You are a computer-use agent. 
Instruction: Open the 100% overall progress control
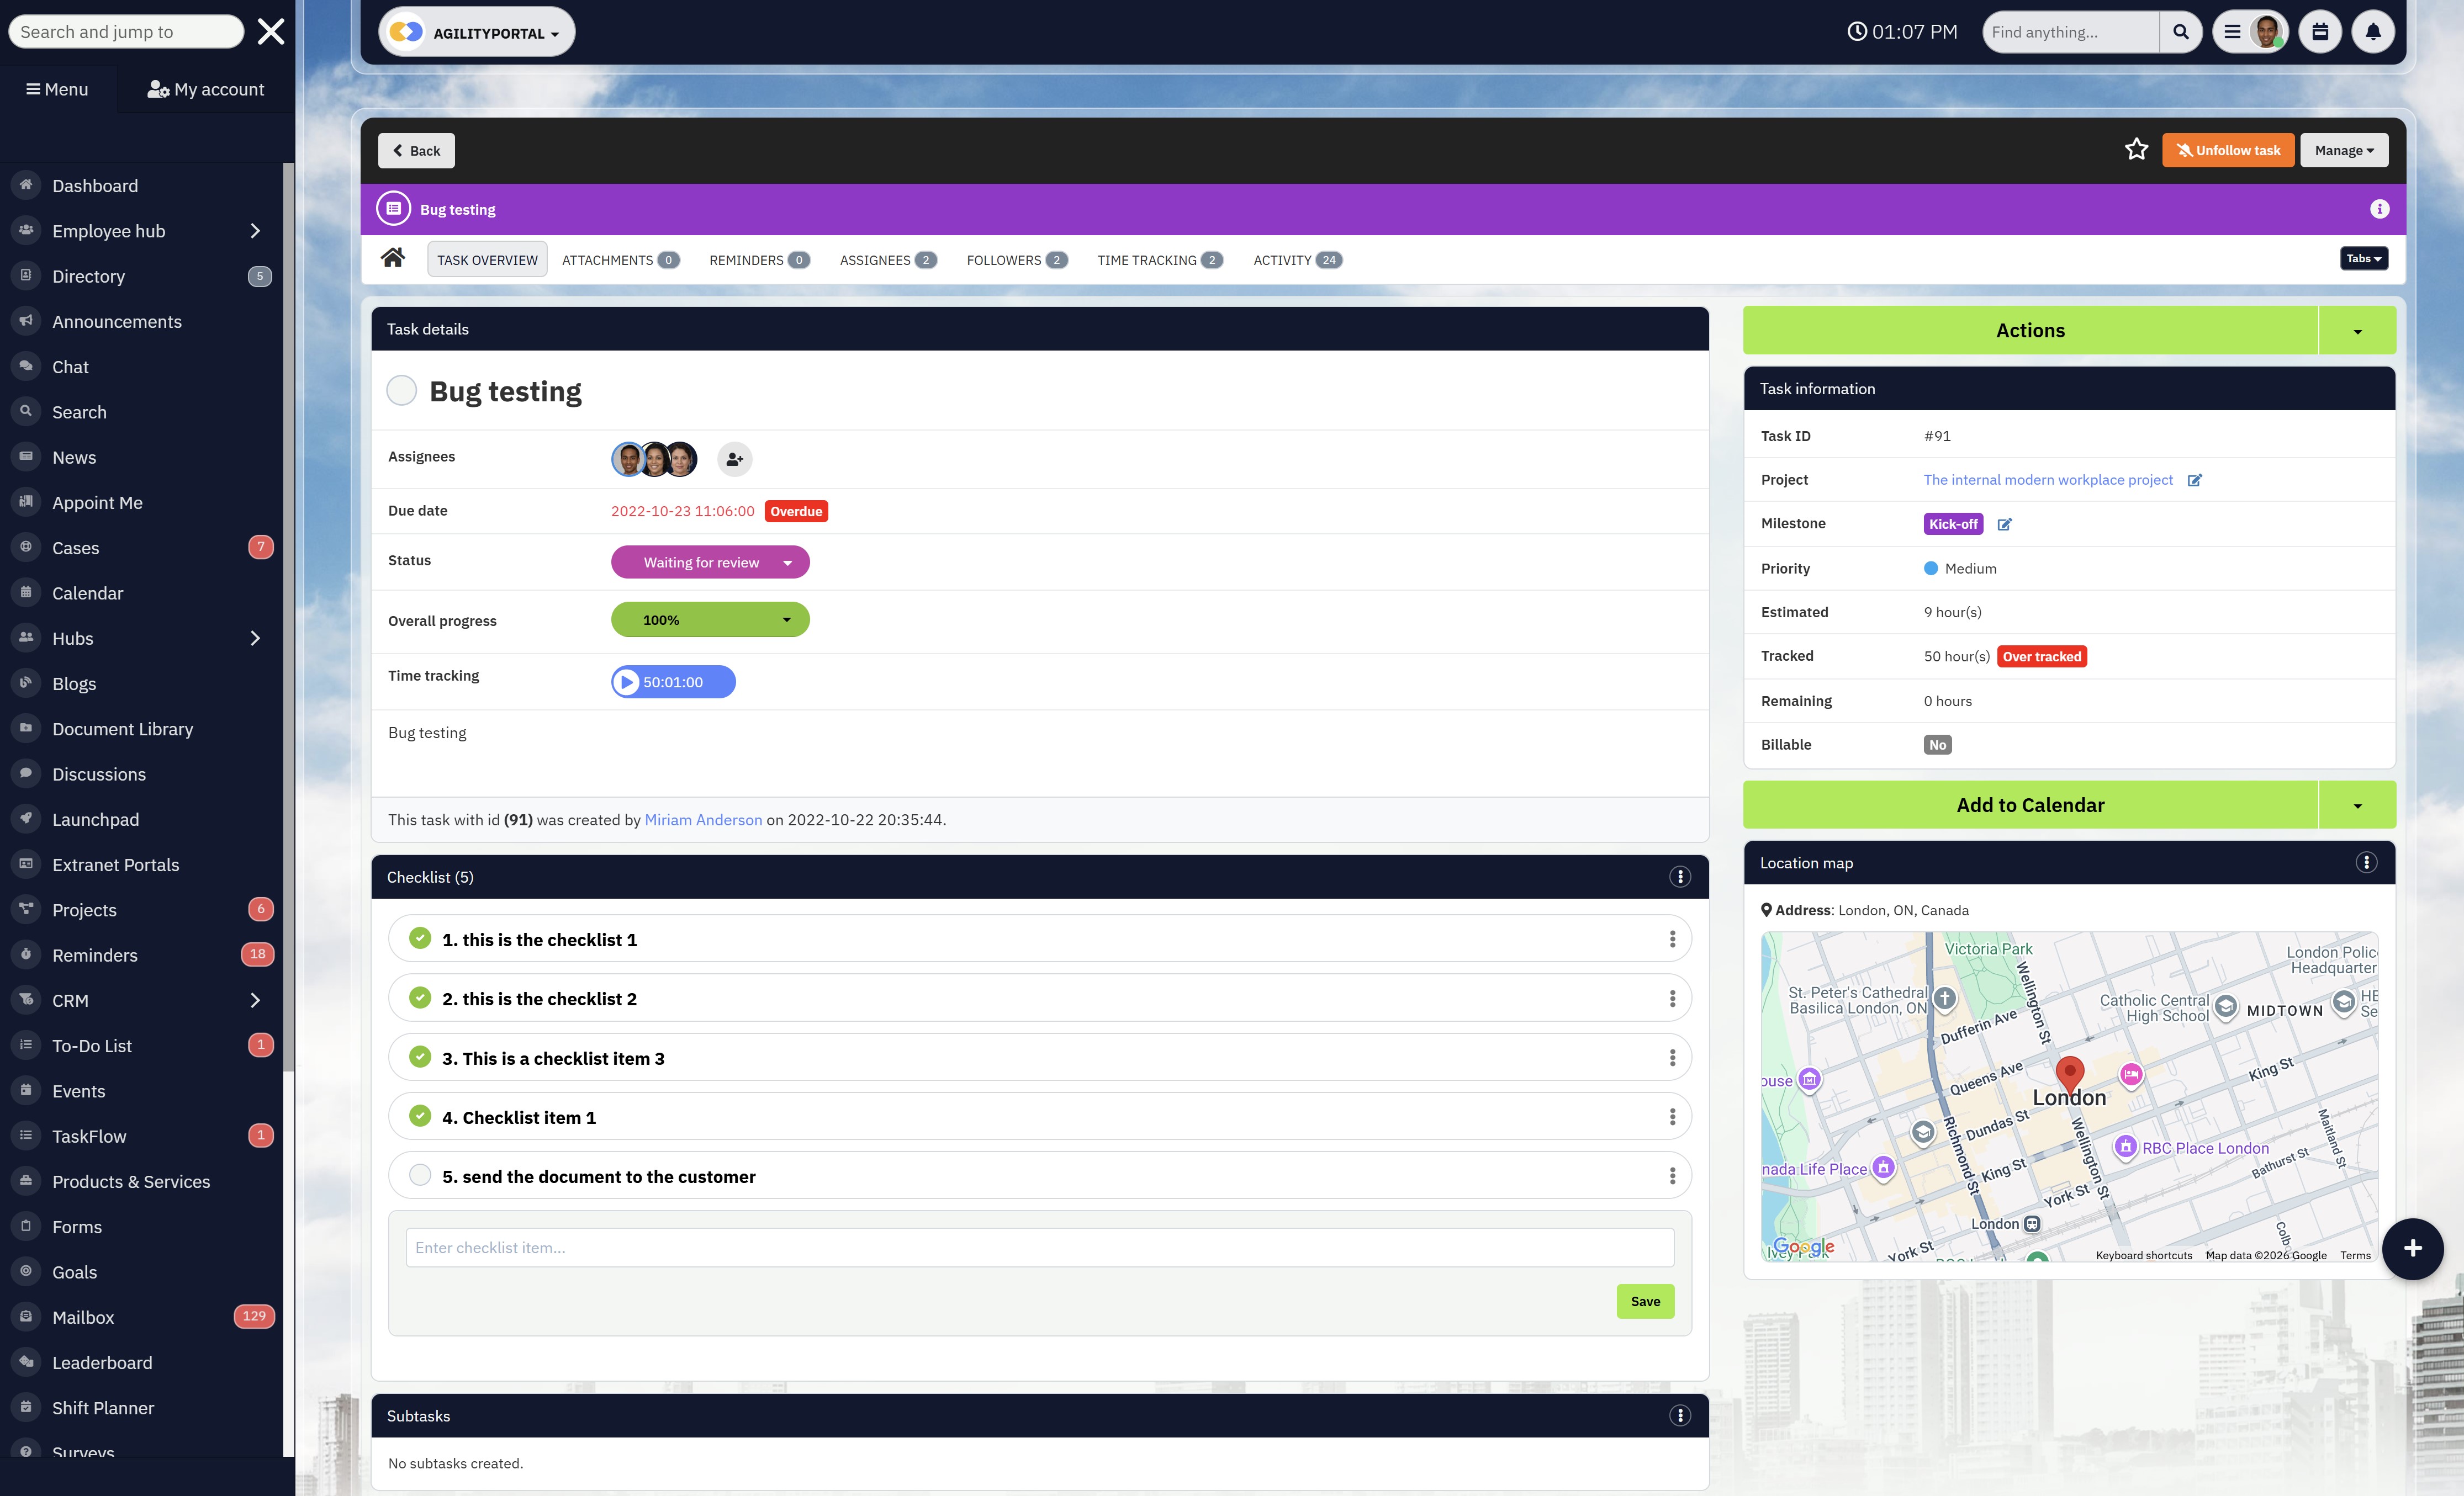point(710,619)
